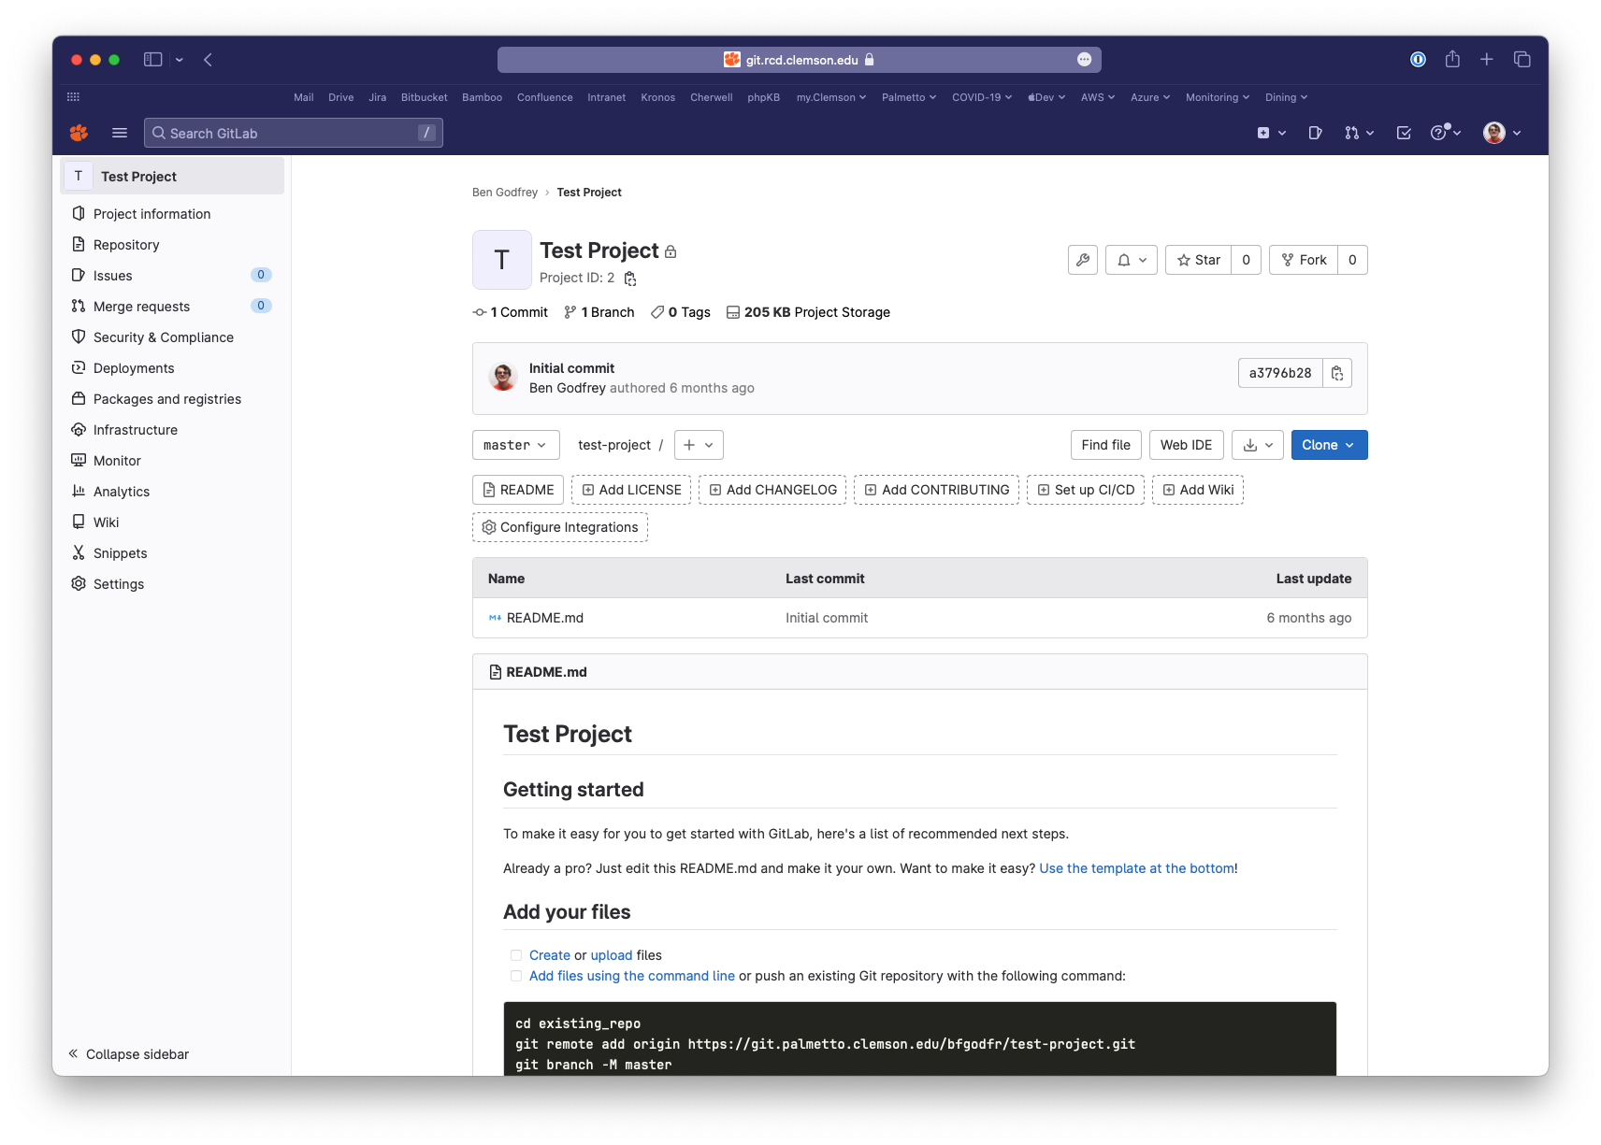1601x1145 pixels.
Task: Copy the commit SHA a3796b28
Action: pyautogui.click(x=1337, y=372)
